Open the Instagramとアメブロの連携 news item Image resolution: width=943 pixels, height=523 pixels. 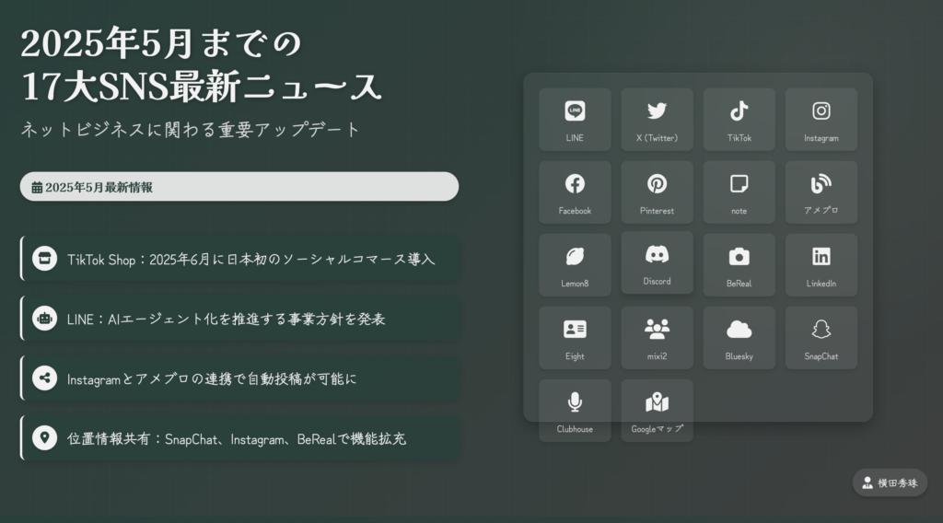tap(239, 378)
